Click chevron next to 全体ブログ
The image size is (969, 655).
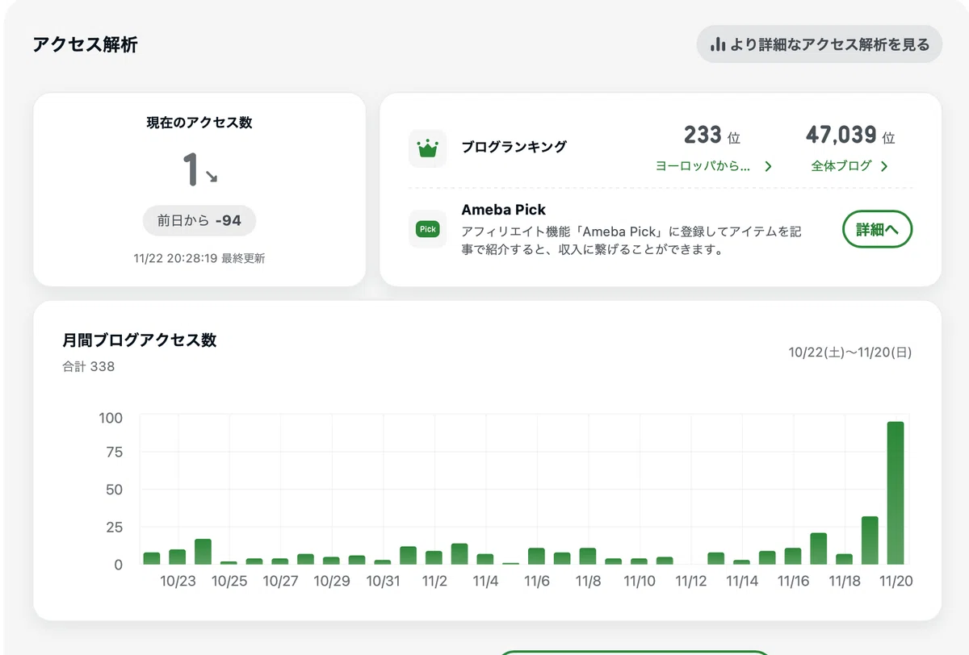click(x=884, y=166)
